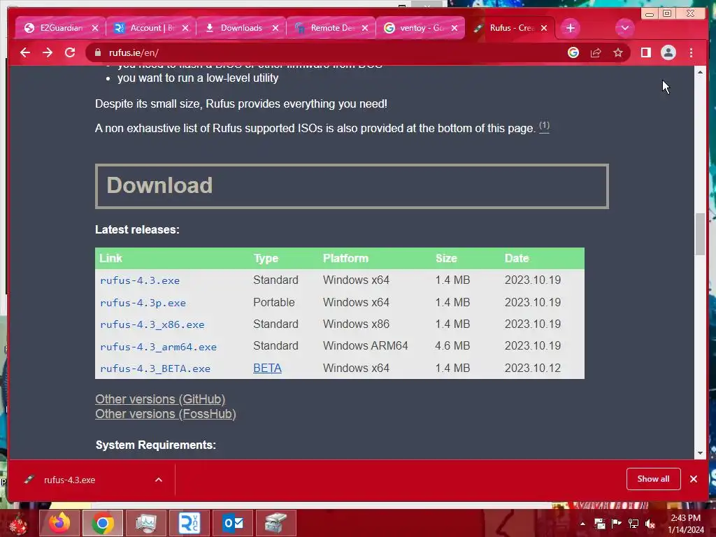This screenshot has height=537, width=716.
Task: Click Windows ARM64 platform cell
Action: click(365, 345)
